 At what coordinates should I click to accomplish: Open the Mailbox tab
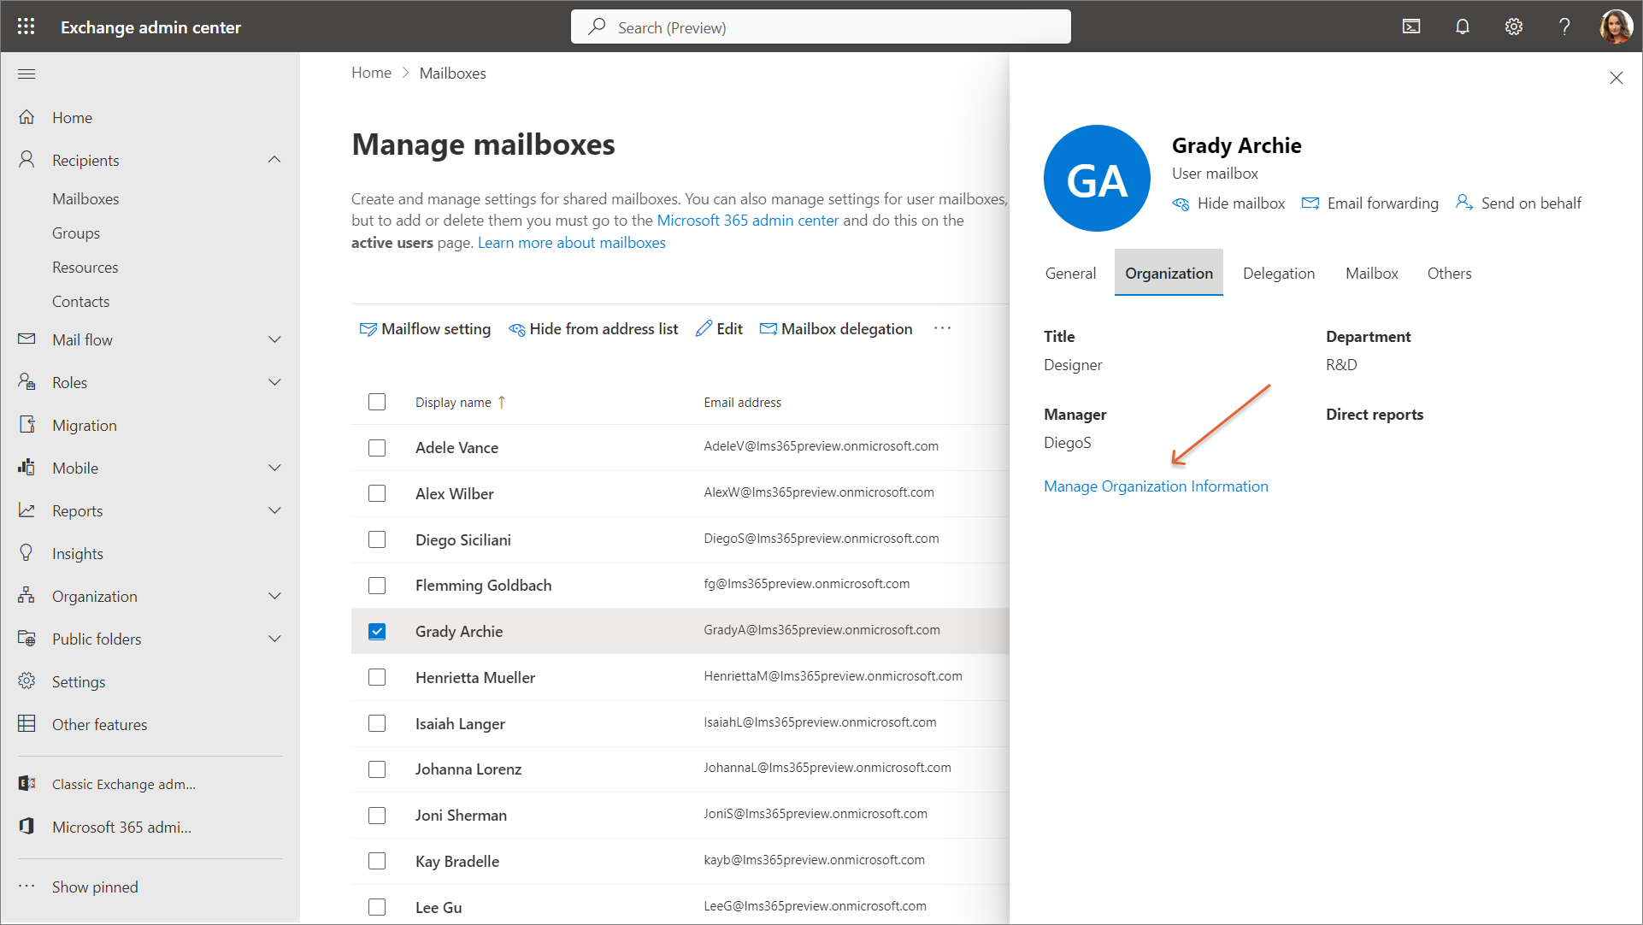[x=1371, y=274]
